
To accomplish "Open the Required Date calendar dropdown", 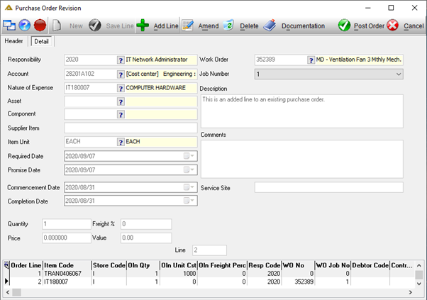I will click(189, 156).
